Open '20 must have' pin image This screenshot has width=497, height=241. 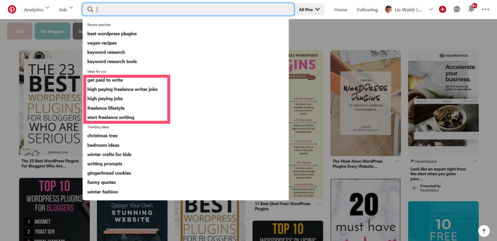(x=365, y=209)
